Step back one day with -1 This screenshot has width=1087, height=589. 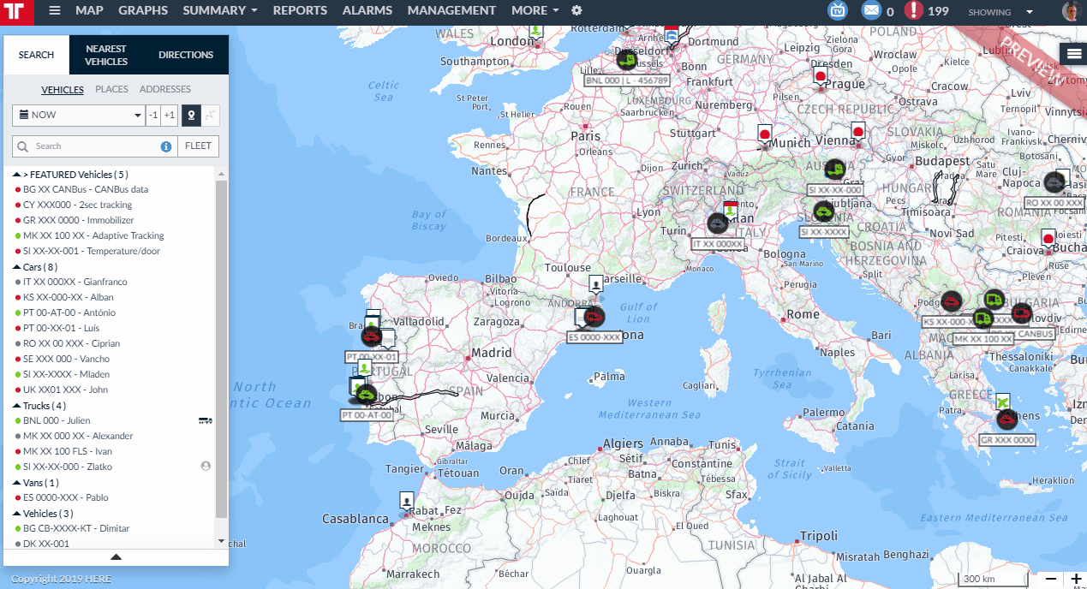(152, 116)
